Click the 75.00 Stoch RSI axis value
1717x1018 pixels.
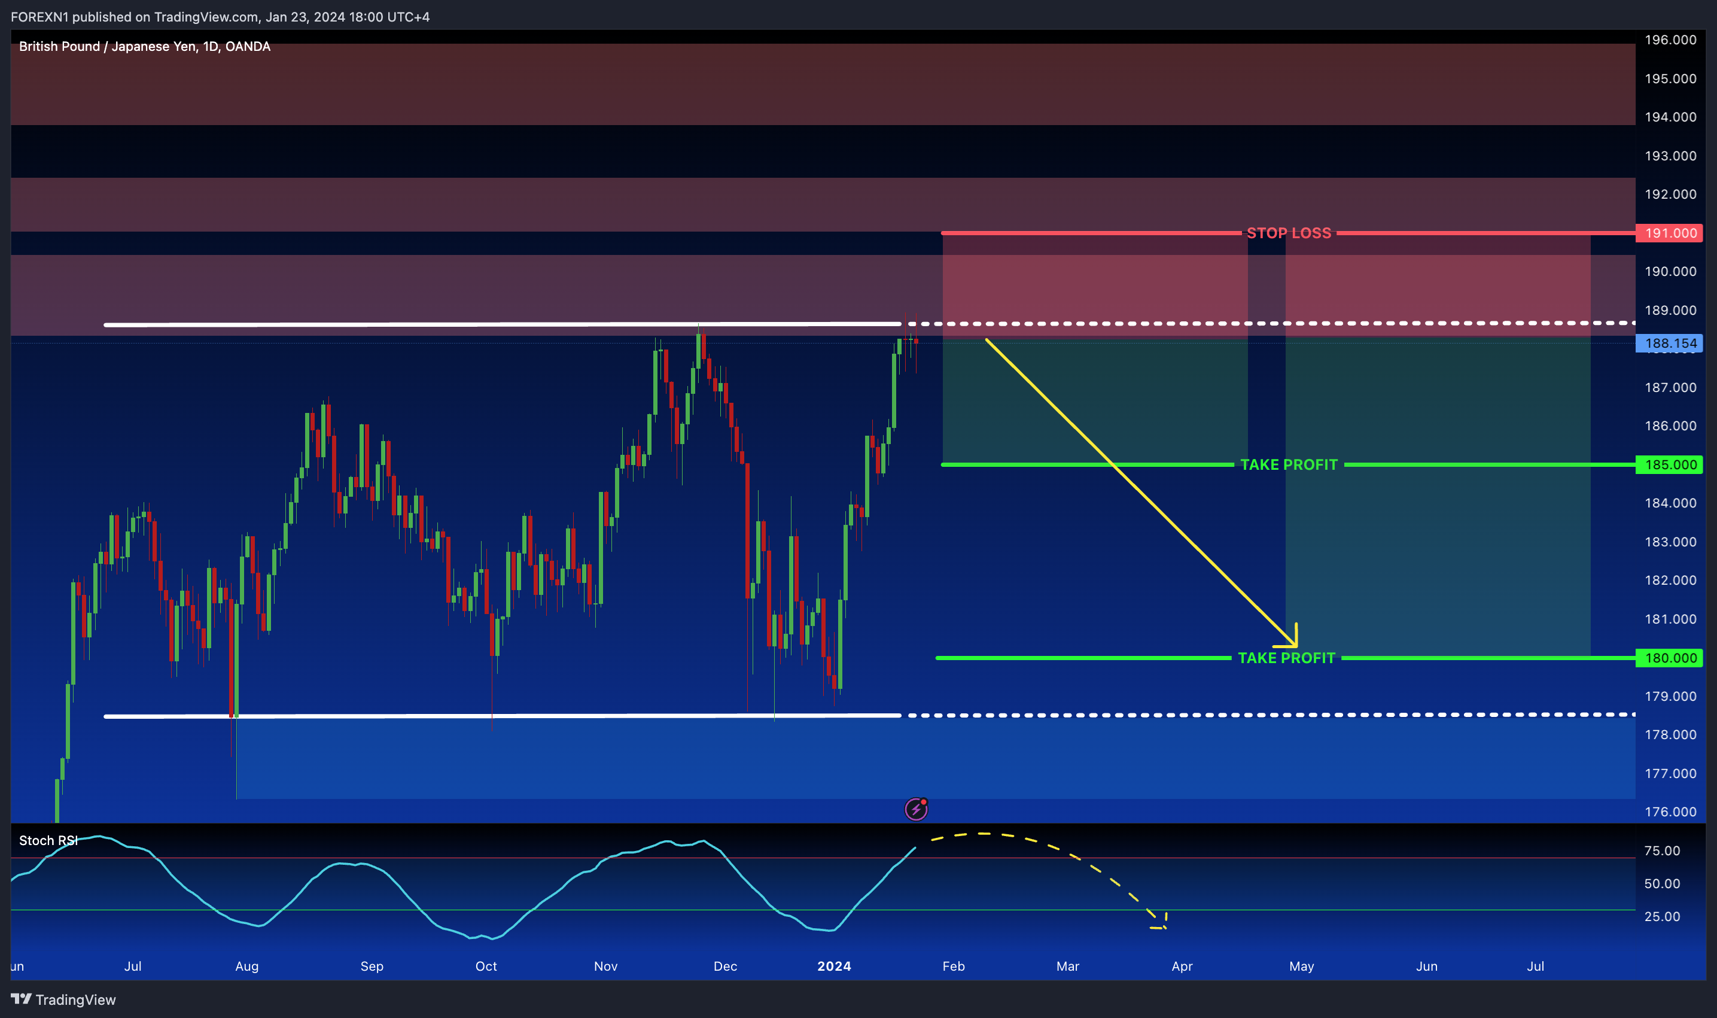(1662, 850)
